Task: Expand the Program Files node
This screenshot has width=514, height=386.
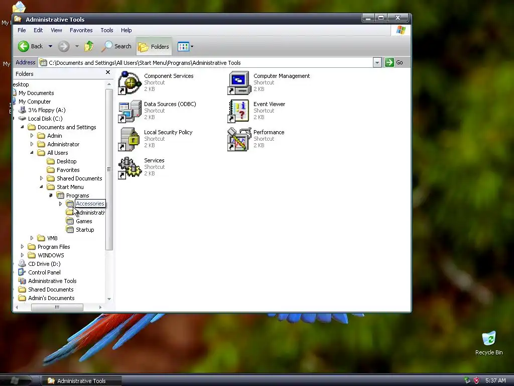Action: [22, 246]
